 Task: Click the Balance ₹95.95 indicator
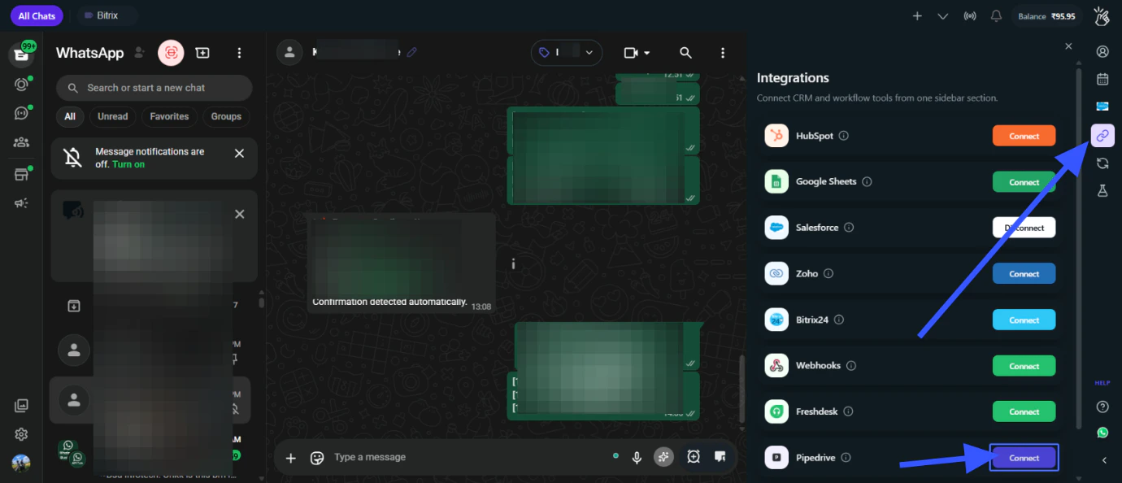click(x=1046, y=15)
